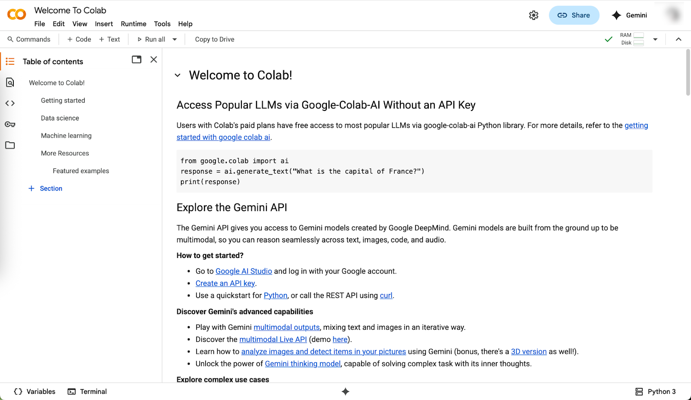691x400 pixels.
Task: Add a new Text cell
Action: [x=109, y=39]
